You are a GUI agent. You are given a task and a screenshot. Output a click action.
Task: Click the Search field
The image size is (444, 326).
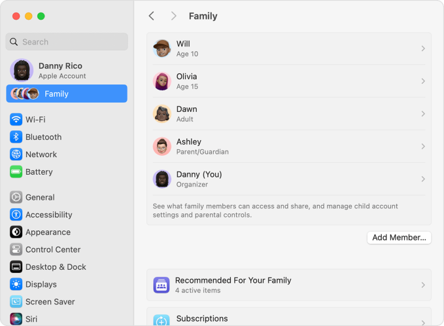coord(67,42)
